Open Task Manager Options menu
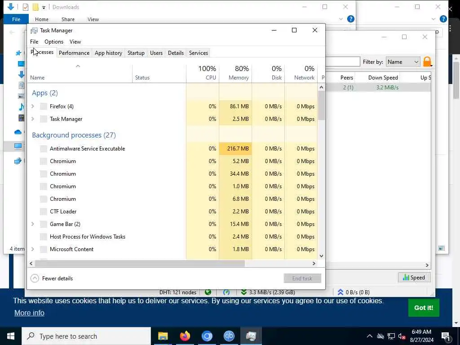This screenshot has width=460, height=345. tap(54, 42)
